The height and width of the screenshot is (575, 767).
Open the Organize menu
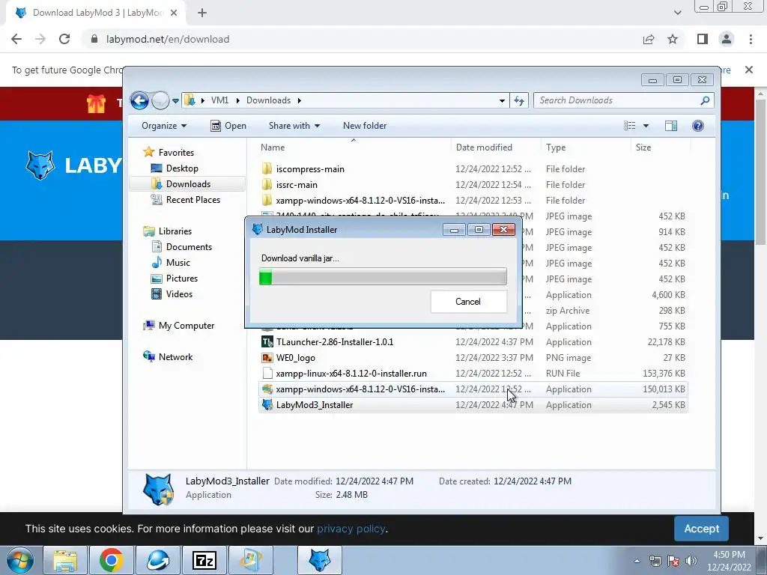(164, 126)
